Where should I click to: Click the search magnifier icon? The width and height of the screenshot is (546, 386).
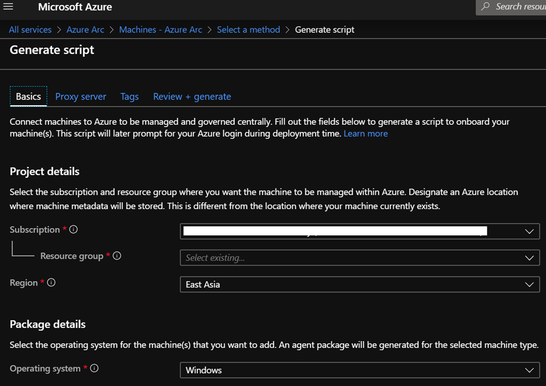coord(485,7)
